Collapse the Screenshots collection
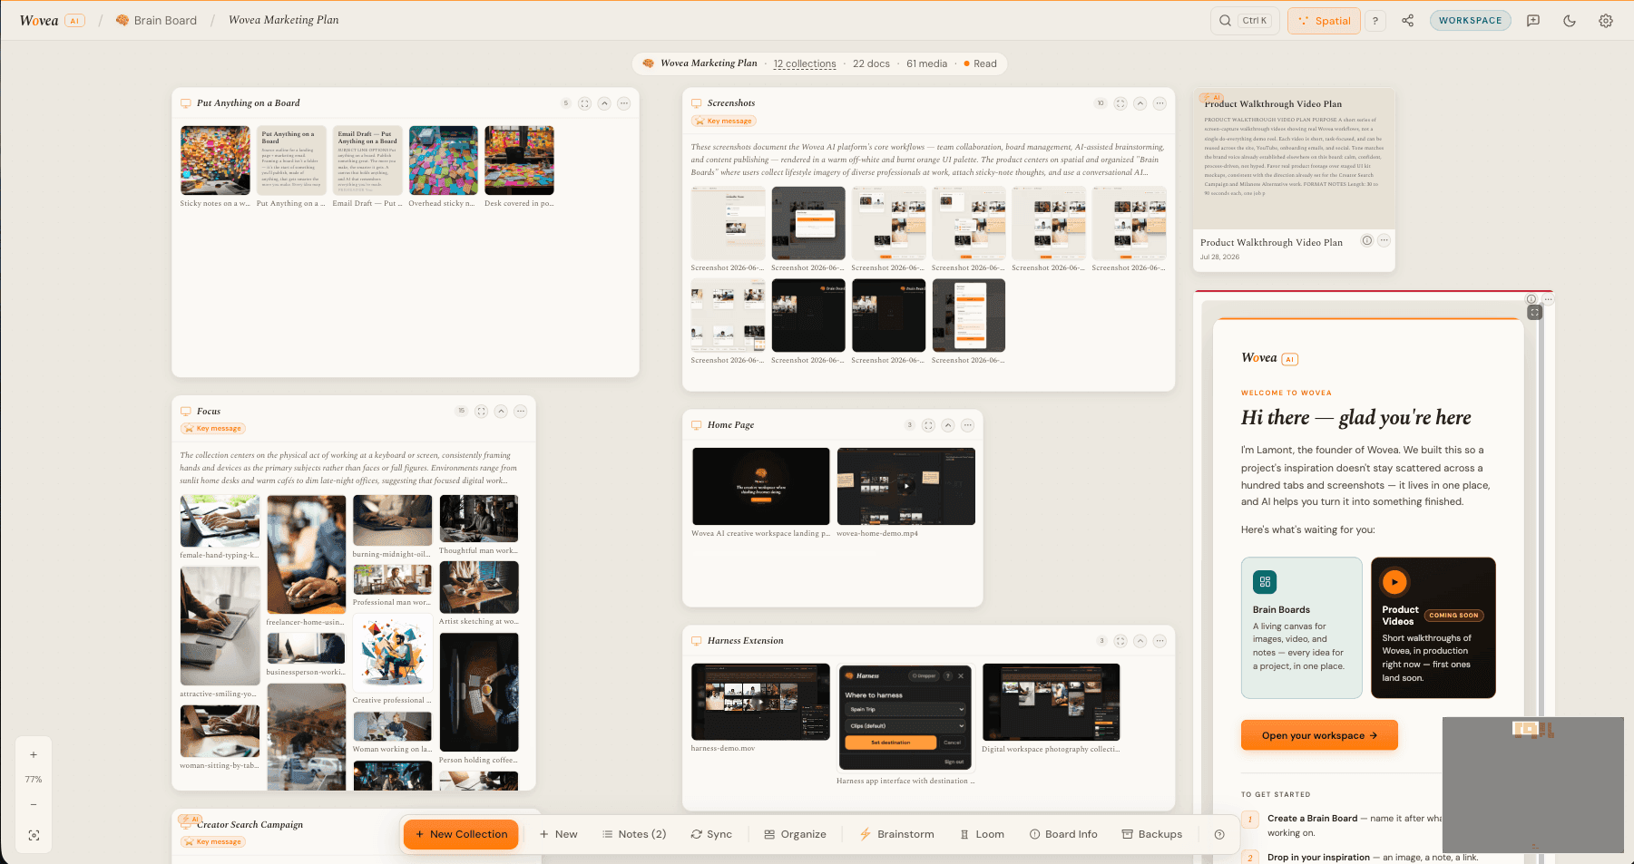 click(1140, 103)
